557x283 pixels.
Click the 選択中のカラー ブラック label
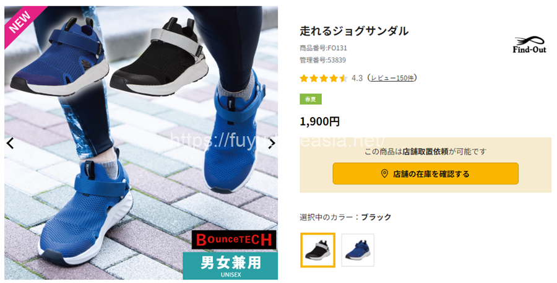point(345,217)
